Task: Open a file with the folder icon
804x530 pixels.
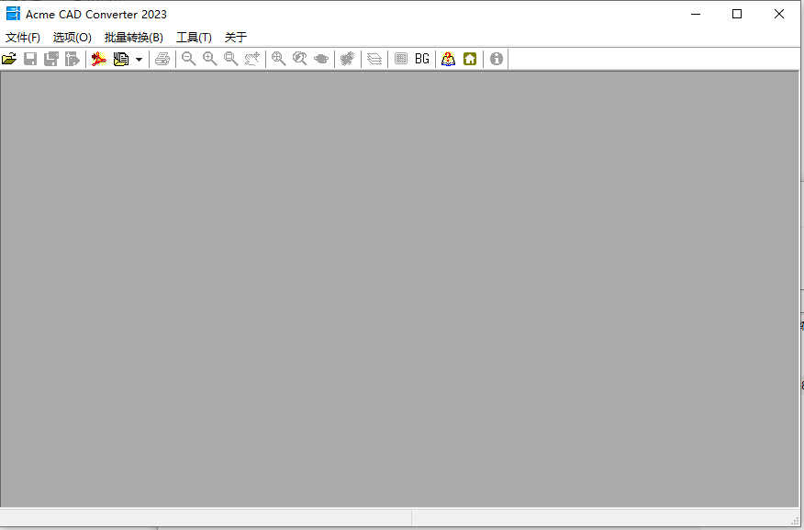Action: 9,59
